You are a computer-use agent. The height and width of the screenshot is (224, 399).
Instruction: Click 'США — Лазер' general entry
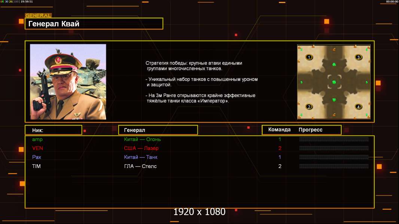pos(141,148)
